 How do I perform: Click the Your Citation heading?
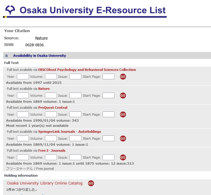[17, 31]
